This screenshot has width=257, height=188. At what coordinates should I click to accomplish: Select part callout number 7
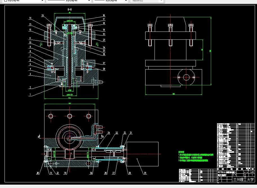tap(30, 55)
